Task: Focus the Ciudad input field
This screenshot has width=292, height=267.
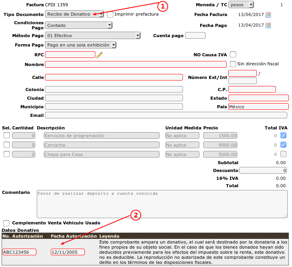Action: (114, 98)
